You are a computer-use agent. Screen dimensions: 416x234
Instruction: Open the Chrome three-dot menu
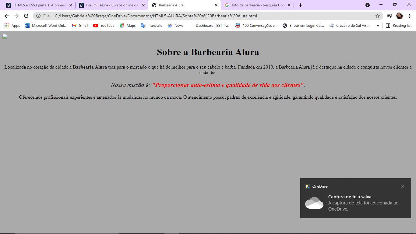coord(410,16)
